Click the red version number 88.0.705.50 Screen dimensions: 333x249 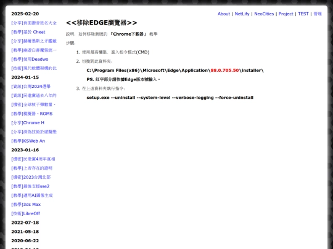[x=224, y=70]
